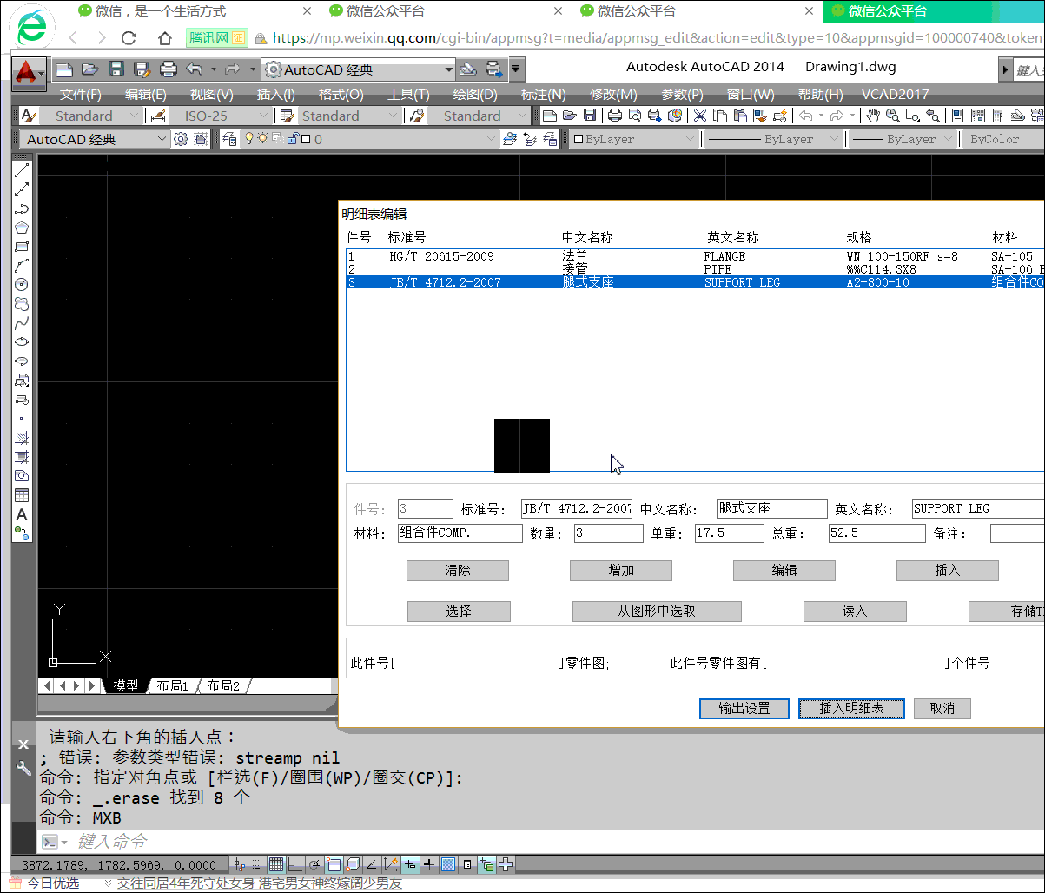Viewport: 1045px width, 893px height.
Task: Click the browser home icon
Action: tap(165, 38)
